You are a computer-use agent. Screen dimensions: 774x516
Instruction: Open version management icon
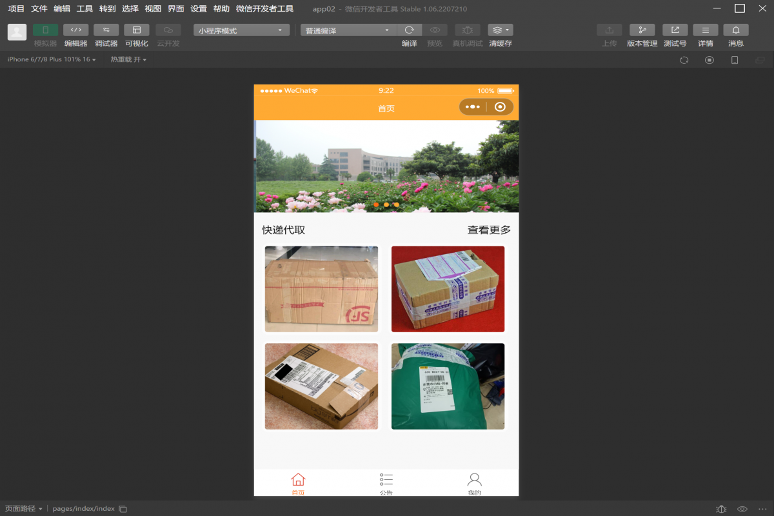coord(642,30)
